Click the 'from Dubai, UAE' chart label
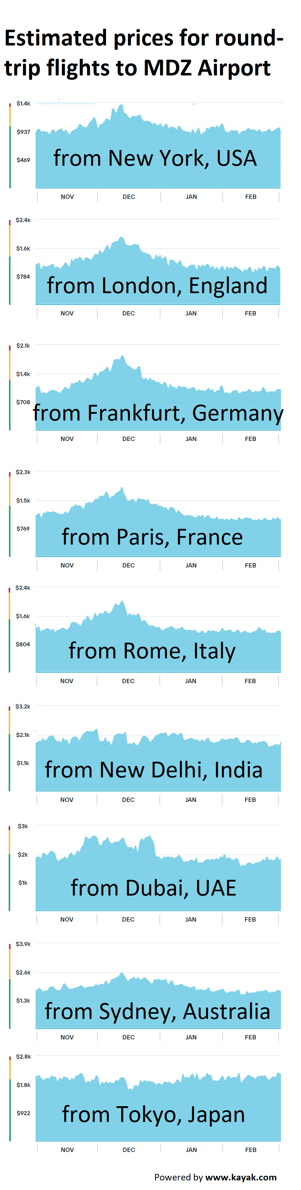The width and height of the screenshot is (301, 1190). click(153, 888)
